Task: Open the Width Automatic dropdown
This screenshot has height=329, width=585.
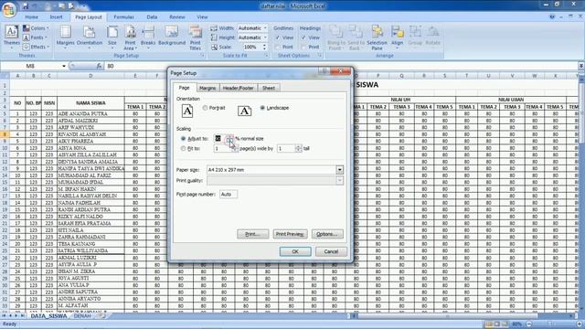Action: tap(265, 28)
